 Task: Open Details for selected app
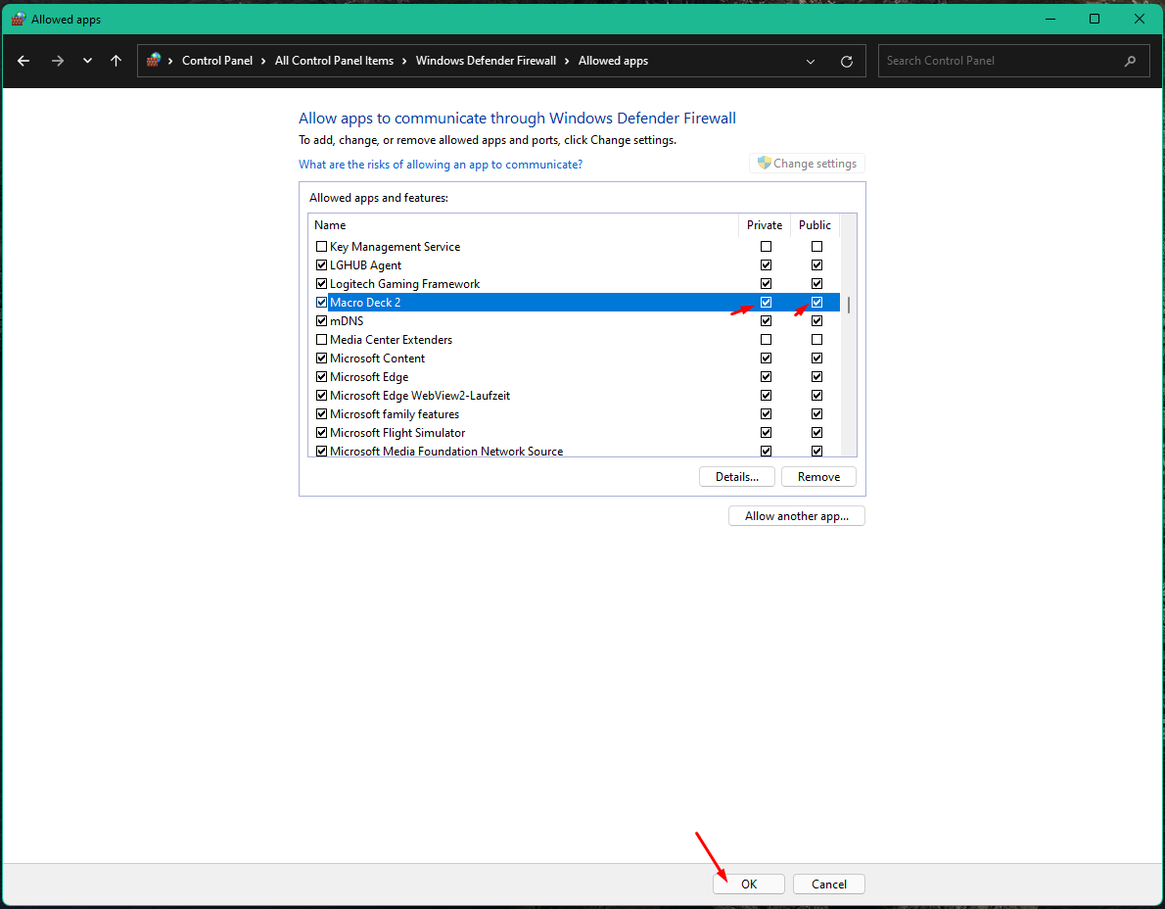coord(737,477)
